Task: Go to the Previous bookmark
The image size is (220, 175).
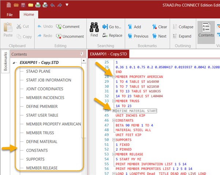Action: coord(137,36)
